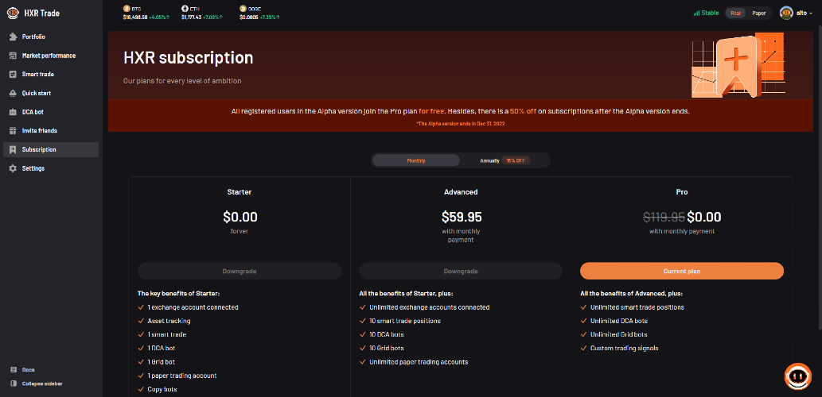Viewport: 822px width, 397px height.
Task: Click the Collapse sidebar label
Action: point(42,384)
